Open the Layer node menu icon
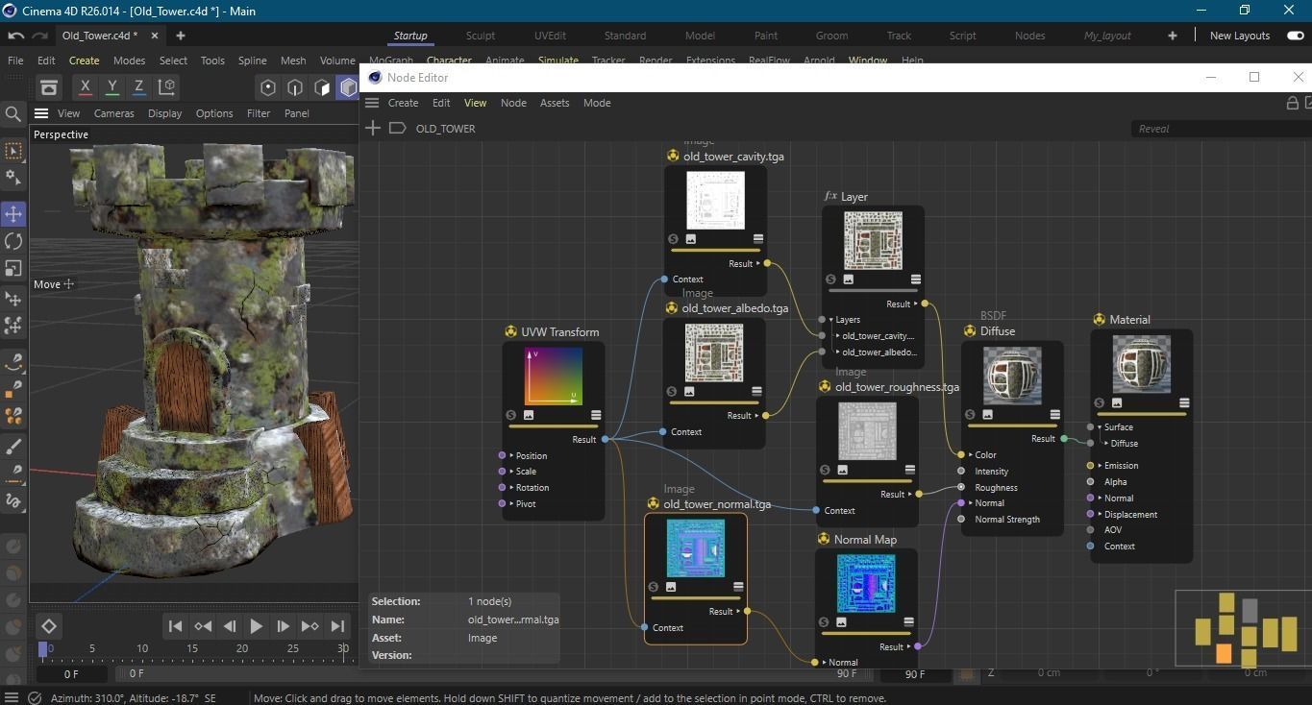The height and width of the screenshot is (705, 1312). pyautogui.click(x=916, y=280)
